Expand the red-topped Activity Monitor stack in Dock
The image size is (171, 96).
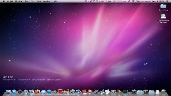click(x=146, y=92)
